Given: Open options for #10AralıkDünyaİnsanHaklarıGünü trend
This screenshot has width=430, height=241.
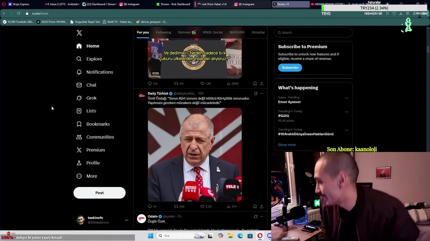Looking at the screenshot, I should (x=347, y=130).
